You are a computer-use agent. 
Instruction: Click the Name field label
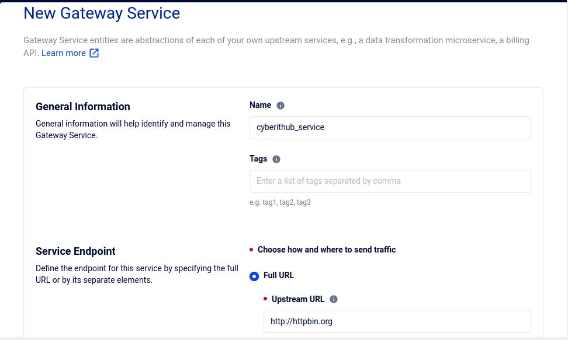point(260,105)
